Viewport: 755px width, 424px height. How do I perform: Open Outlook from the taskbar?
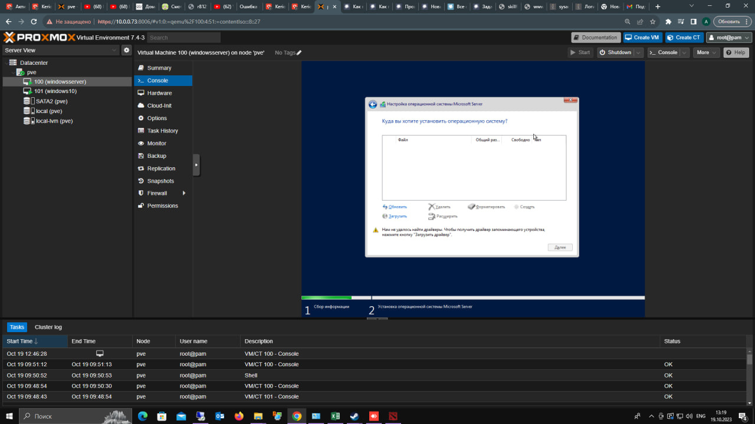pyautogui.click(x=219, y=416)
